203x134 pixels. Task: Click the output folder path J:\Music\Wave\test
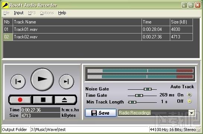pos(48,130)
